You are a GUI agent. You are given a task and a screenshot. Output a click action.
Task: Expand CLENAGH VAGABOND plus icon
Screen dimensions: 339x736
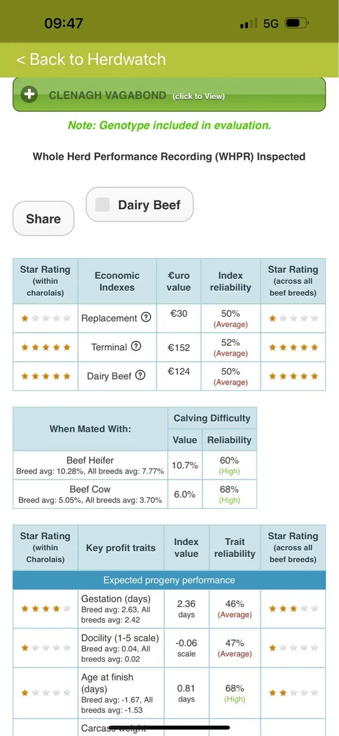point(29,94)
